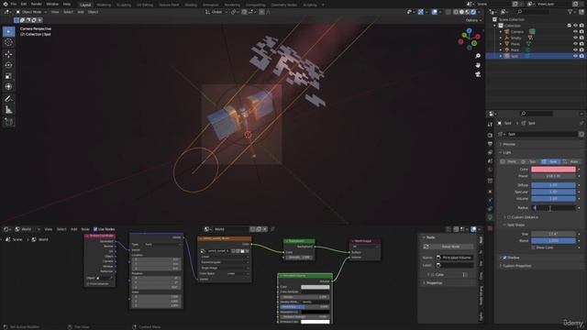
Task: Pick the Scale tool
Action: tap(8, 76)
